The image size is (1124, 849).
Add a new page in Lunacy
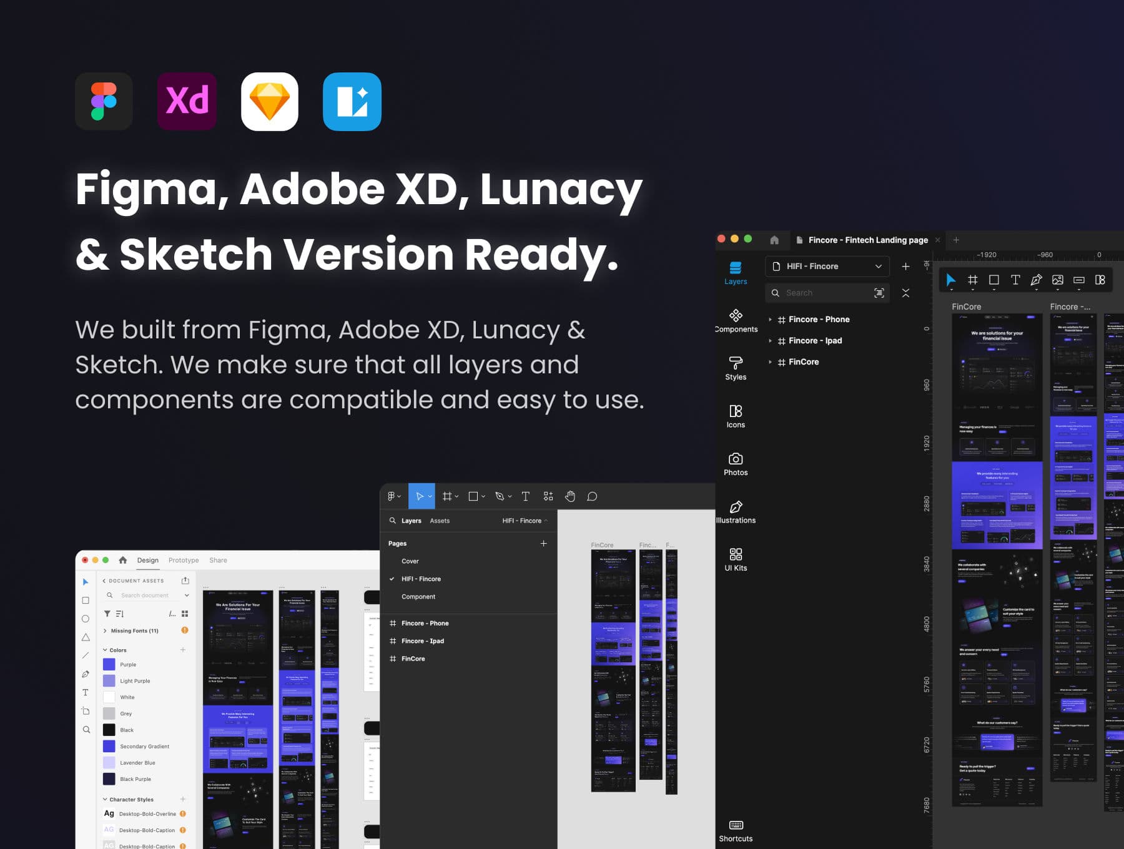[x=905, y=267]
